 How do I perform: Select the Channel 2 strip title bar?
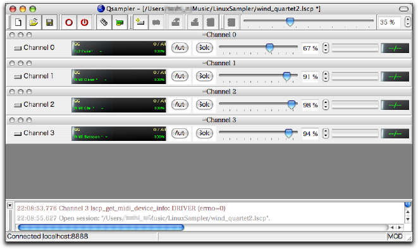pos(209,92)
